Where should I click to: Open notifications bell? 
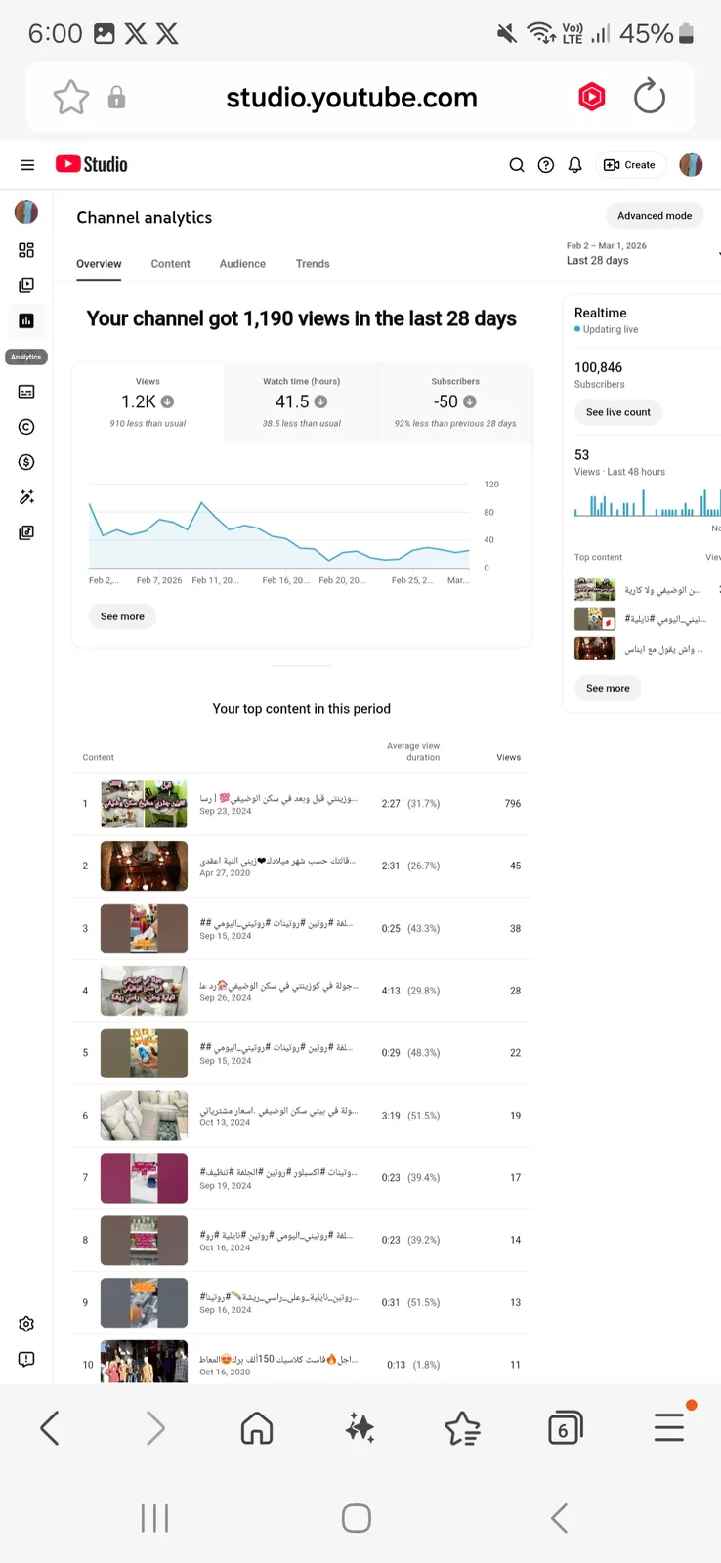tap(574, 165)
